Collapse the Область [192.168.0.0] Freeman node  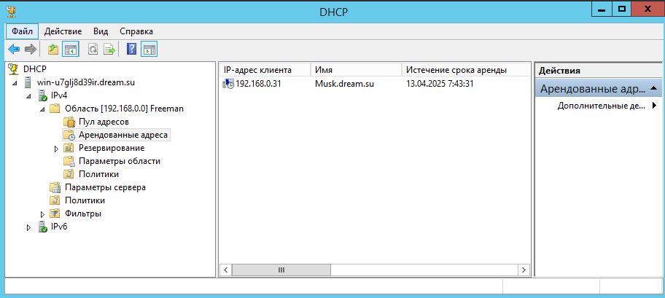click(x=42, y=109)
